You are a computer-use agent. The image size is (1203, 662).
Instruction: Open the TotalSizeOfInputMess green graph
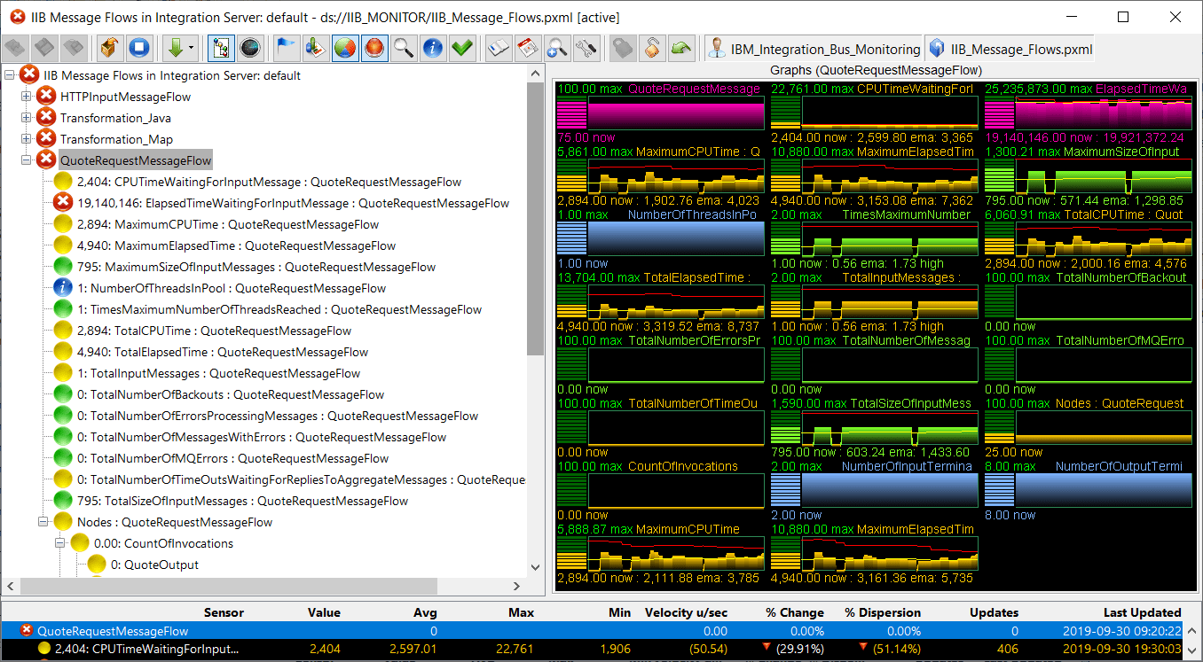point(875,428)
